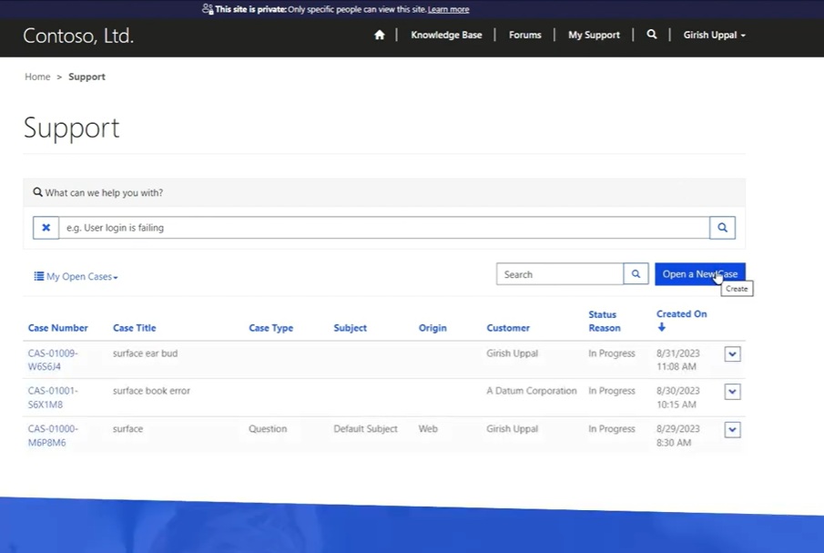Open the Forums menu item
824x553 pixels.
(525, 36)
